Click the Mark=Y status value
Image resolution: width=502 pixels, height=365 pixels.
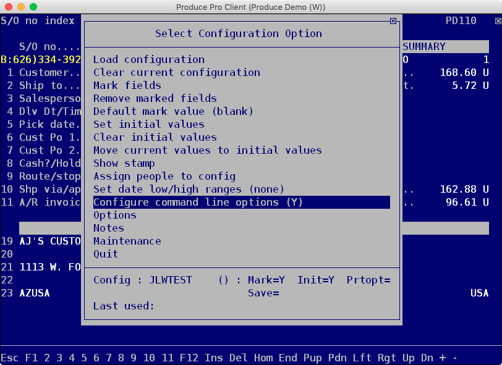coord(266,280)
